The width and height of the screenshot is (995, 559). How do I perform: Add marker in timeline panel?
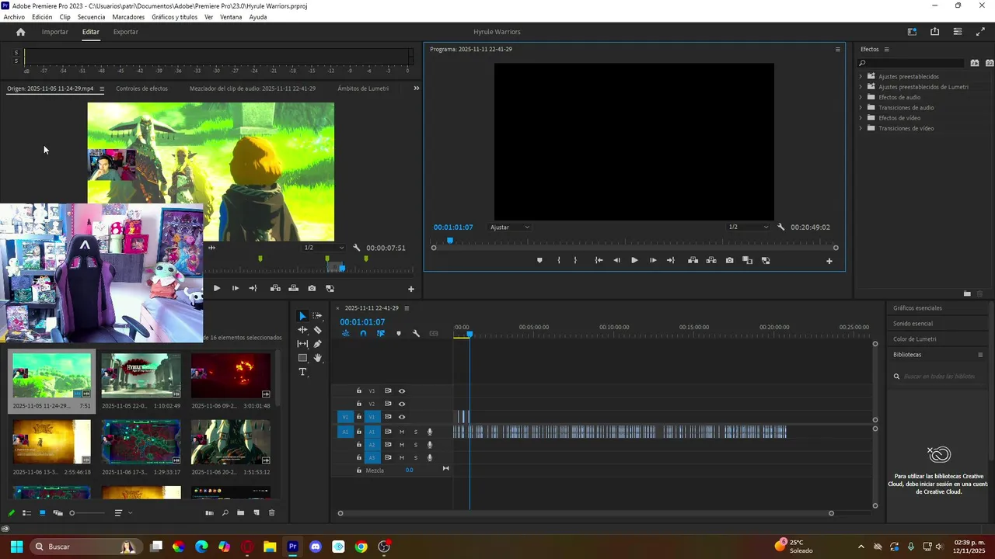pyautogui.click(x=399, y=334)
